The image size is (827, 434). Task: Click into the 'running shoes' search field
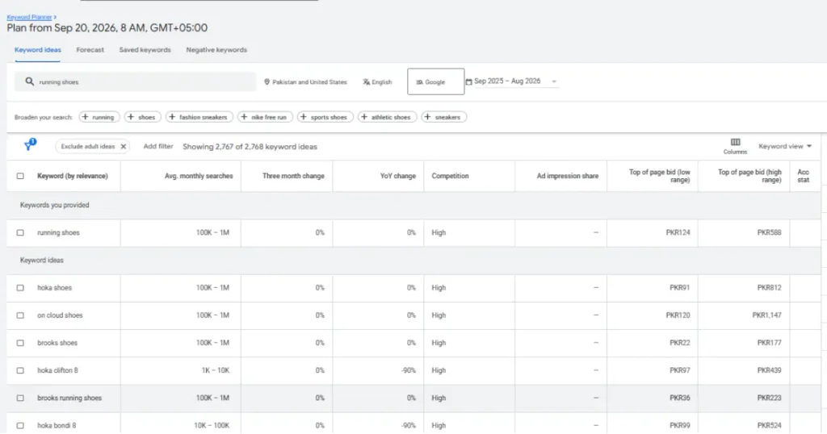pyautogui.click(x=135, y=81)
